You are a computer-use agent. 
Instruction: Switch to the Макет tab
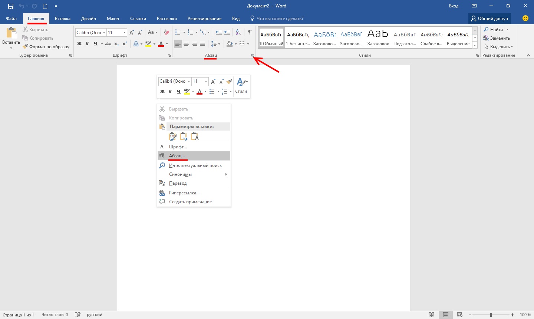113,19
